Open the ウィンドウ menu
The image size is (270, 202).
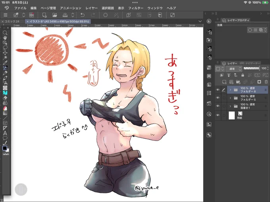click(x=155, y=8)
